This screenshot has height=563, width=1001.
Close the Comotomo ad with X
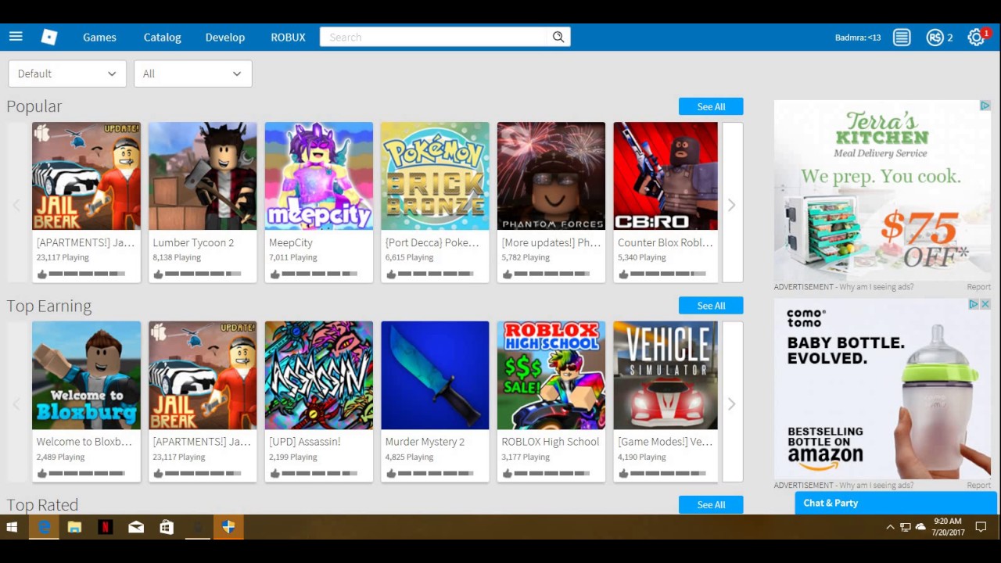point(985,304)
